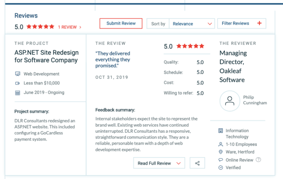
Task: Click the feedback paragraph about internal stakeholders
Action: point(147,134)
